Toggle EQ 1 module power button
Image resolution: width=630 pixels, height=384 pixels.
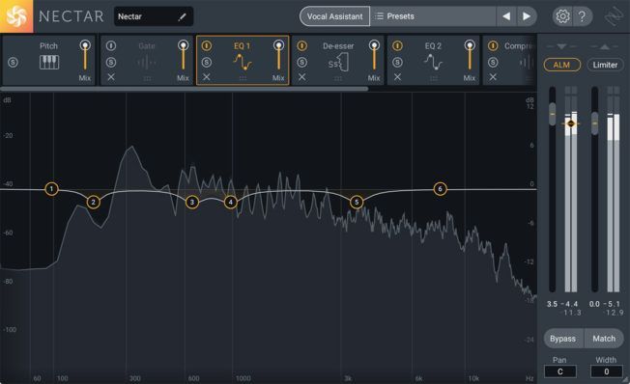coord(207,45)
